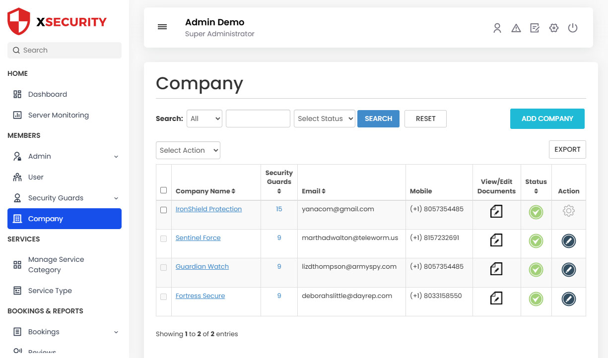The width and height of the screenshot is (608, 358).
Task: Open the Guardian Watch company link
Action: point(202,266)
